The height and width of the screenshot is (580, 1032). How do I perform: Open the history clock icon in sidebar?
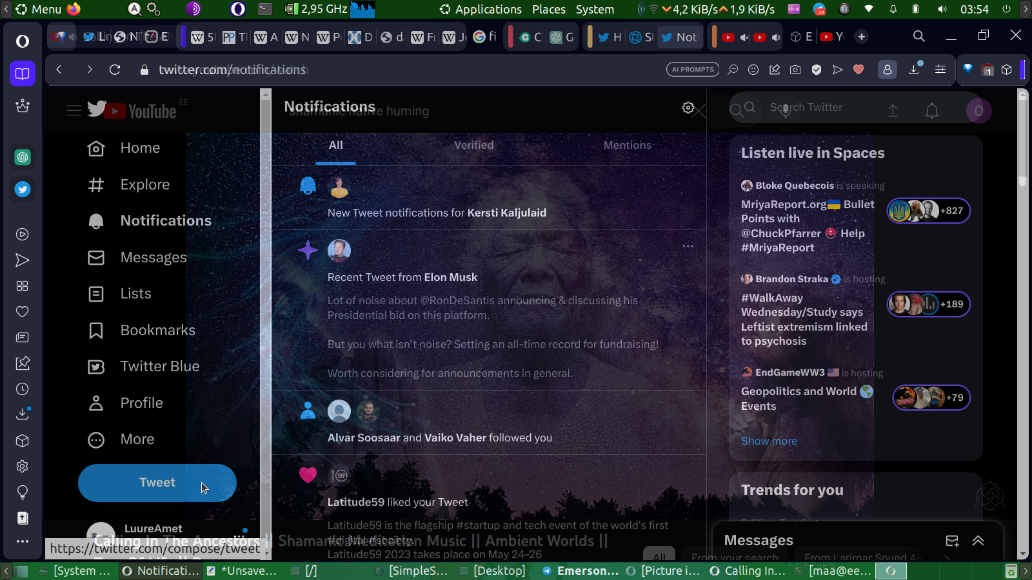point(23,389)
